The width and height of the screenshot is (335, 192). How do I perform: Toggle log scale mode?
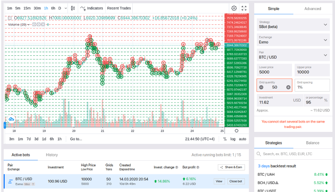pos(233,139)
